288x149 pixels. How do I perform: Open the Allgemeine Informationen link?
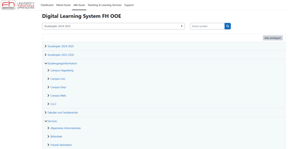65,128
